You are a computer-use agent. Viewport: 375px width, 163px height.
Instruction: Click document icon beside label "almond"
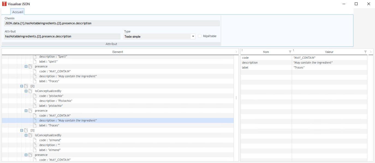(x=35, y=150)
